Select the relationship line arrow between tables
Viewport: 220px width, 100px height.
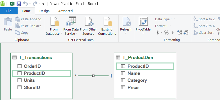pos(93,76)
